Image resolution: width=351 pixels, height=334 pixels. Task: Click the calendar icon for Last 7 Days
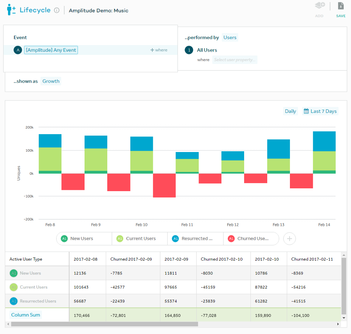click(x=306, y=111)
